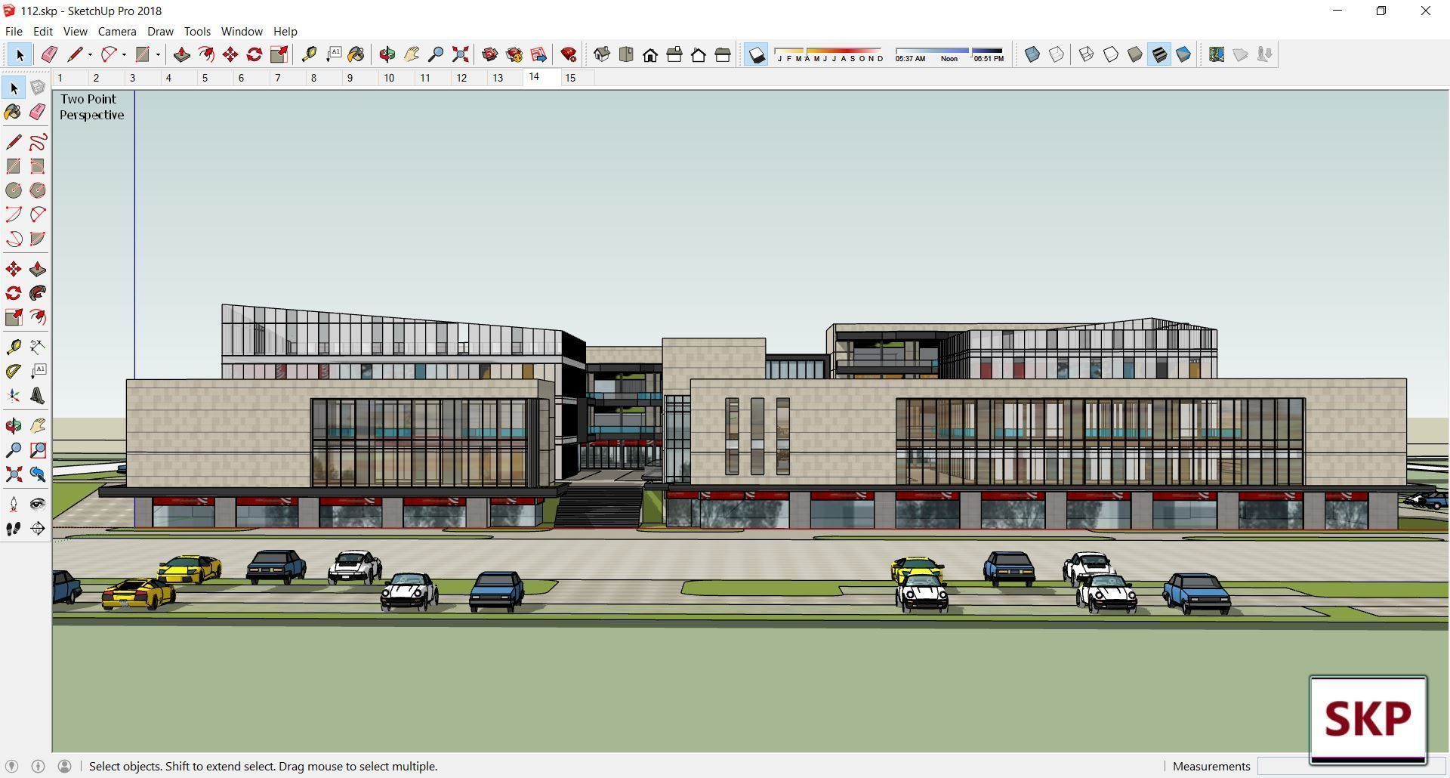This screenshot has width=1450, height=778.
Task: Open the Edit menu
Action: click(x=42, y=31)
